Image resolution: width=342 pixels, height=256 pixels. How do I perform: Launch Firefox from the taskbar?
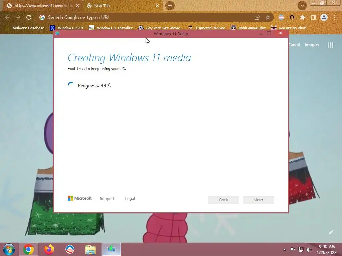(x=49, y=249)
